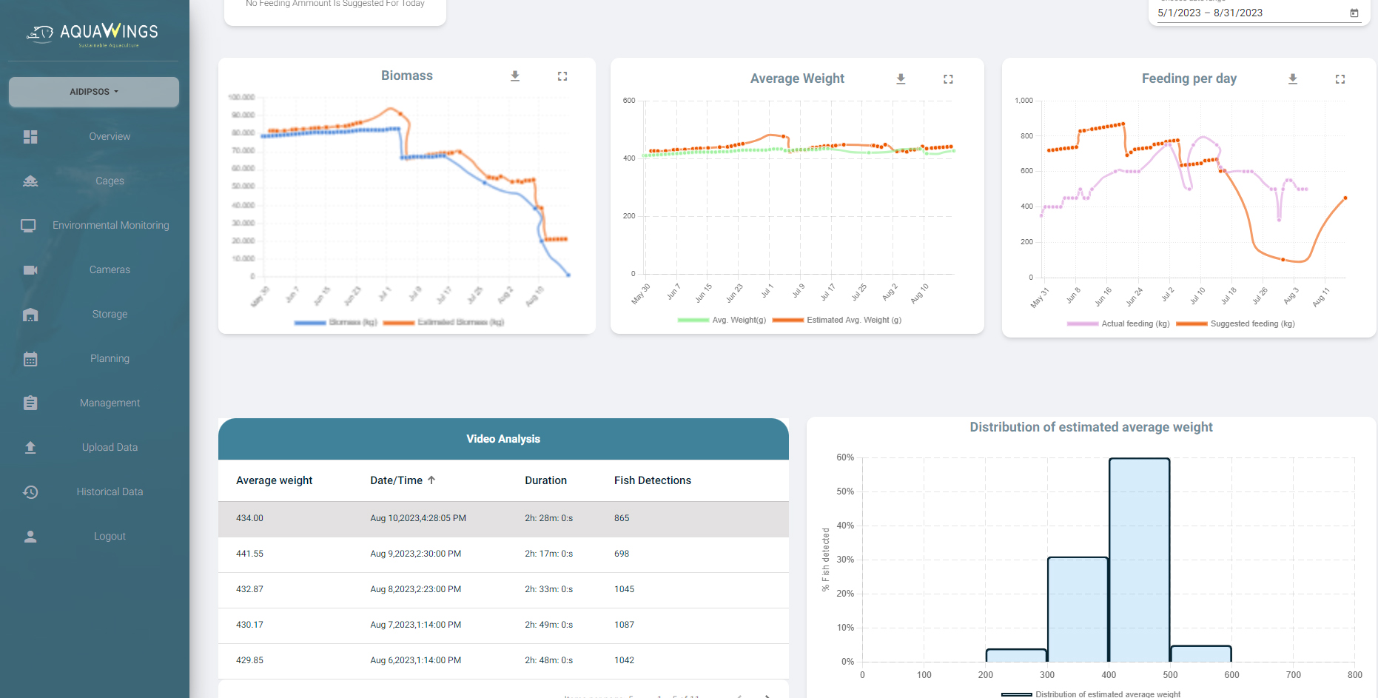Click the Management clipboard icon
Viewport: 1378px width, 698px height.
(30, 403)
